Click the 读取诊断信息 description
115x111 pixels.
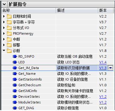(68, 108)
